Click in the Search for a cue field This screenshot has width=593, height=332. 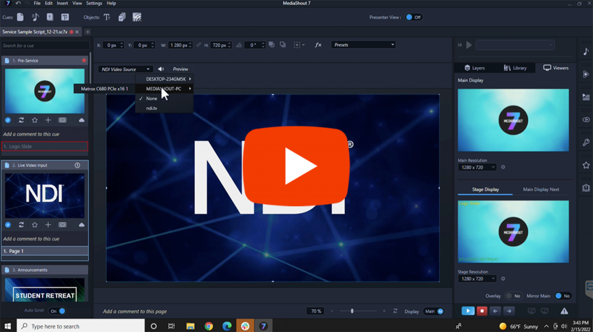[x=45, y=45]
